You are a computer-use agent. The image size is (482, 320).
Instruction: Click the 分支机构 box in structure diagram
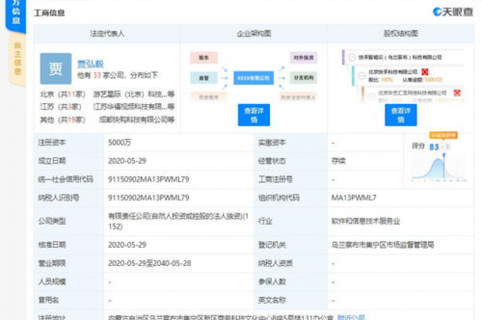click(x=303, y=78)
